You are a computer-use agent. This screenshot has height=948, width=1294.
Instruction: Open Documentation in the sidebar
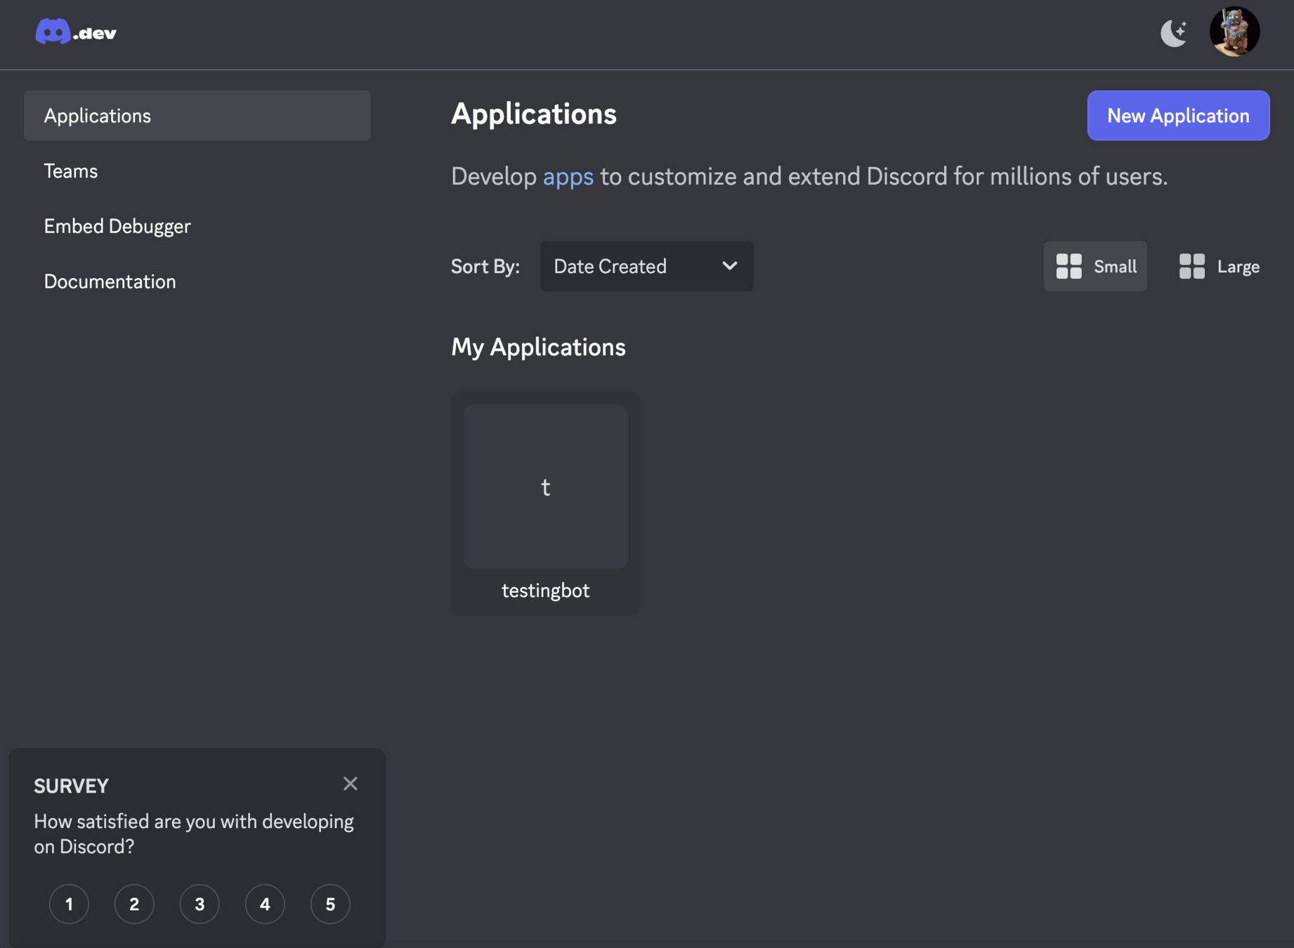click(x=197, y=282)
